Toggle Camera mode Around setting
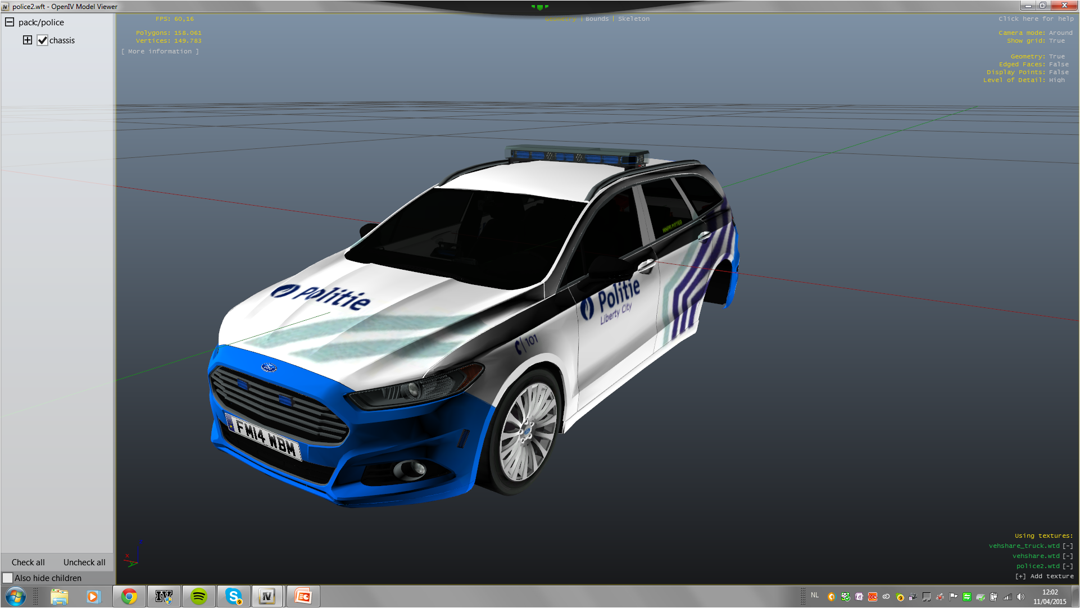The height and width of the screenshot is (608, 1080). point(1035,33)
